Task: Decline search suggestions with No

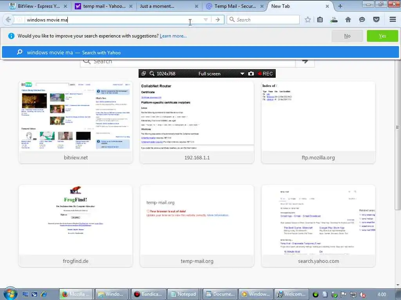Action: point(347,36)
